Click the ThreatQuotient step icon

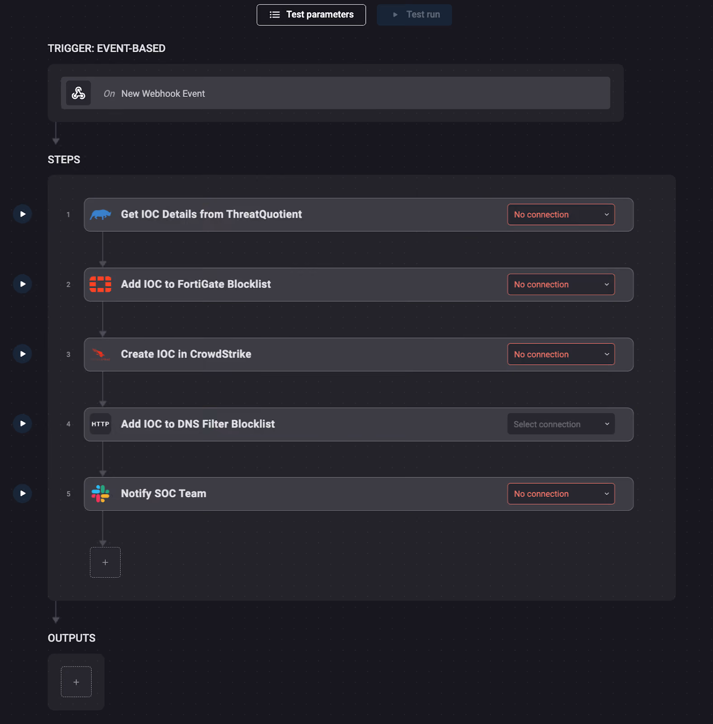click(100, 214)
